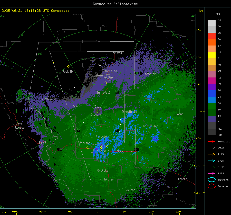
Task: Click the yellow arrow marker east of Calgary diamond
Action: [x=107, y=146]
